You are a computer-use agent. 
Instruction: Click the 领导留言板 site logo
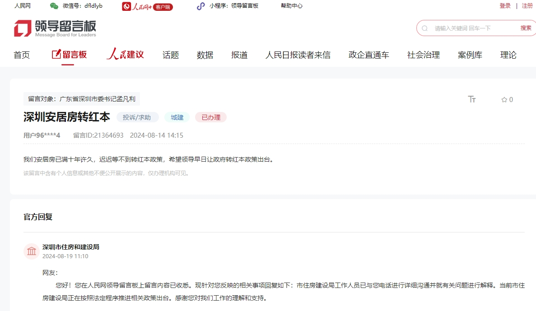[x=55, y=28]
